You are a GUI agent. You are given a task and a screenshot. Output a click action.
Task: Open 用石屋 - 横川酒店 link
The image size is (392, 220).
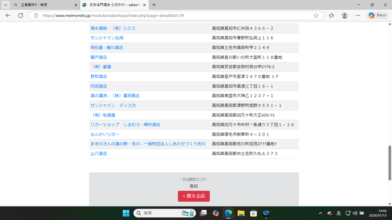(107, 48)
